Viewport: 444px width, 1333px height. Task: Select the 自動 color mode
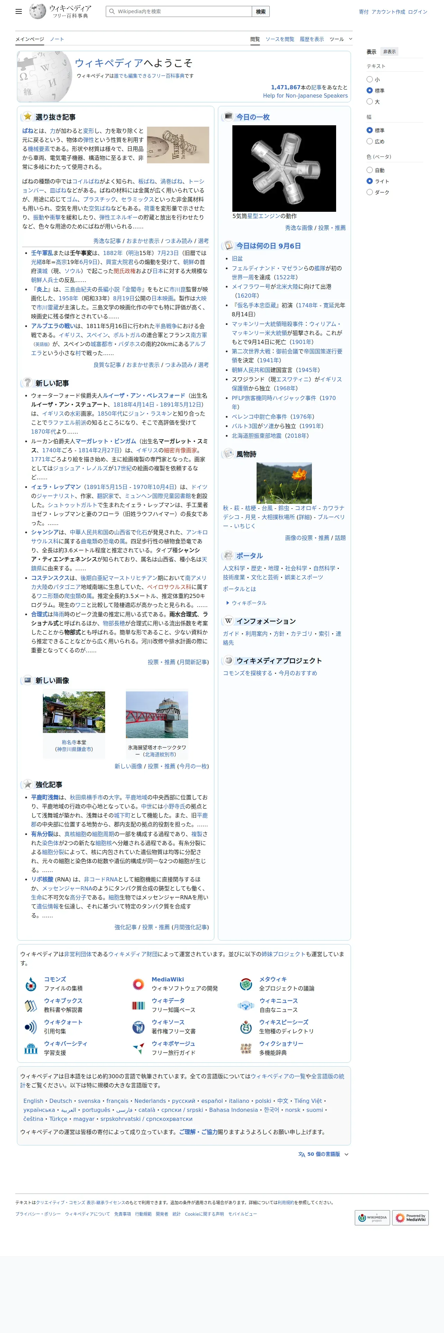tap(370, 170)
